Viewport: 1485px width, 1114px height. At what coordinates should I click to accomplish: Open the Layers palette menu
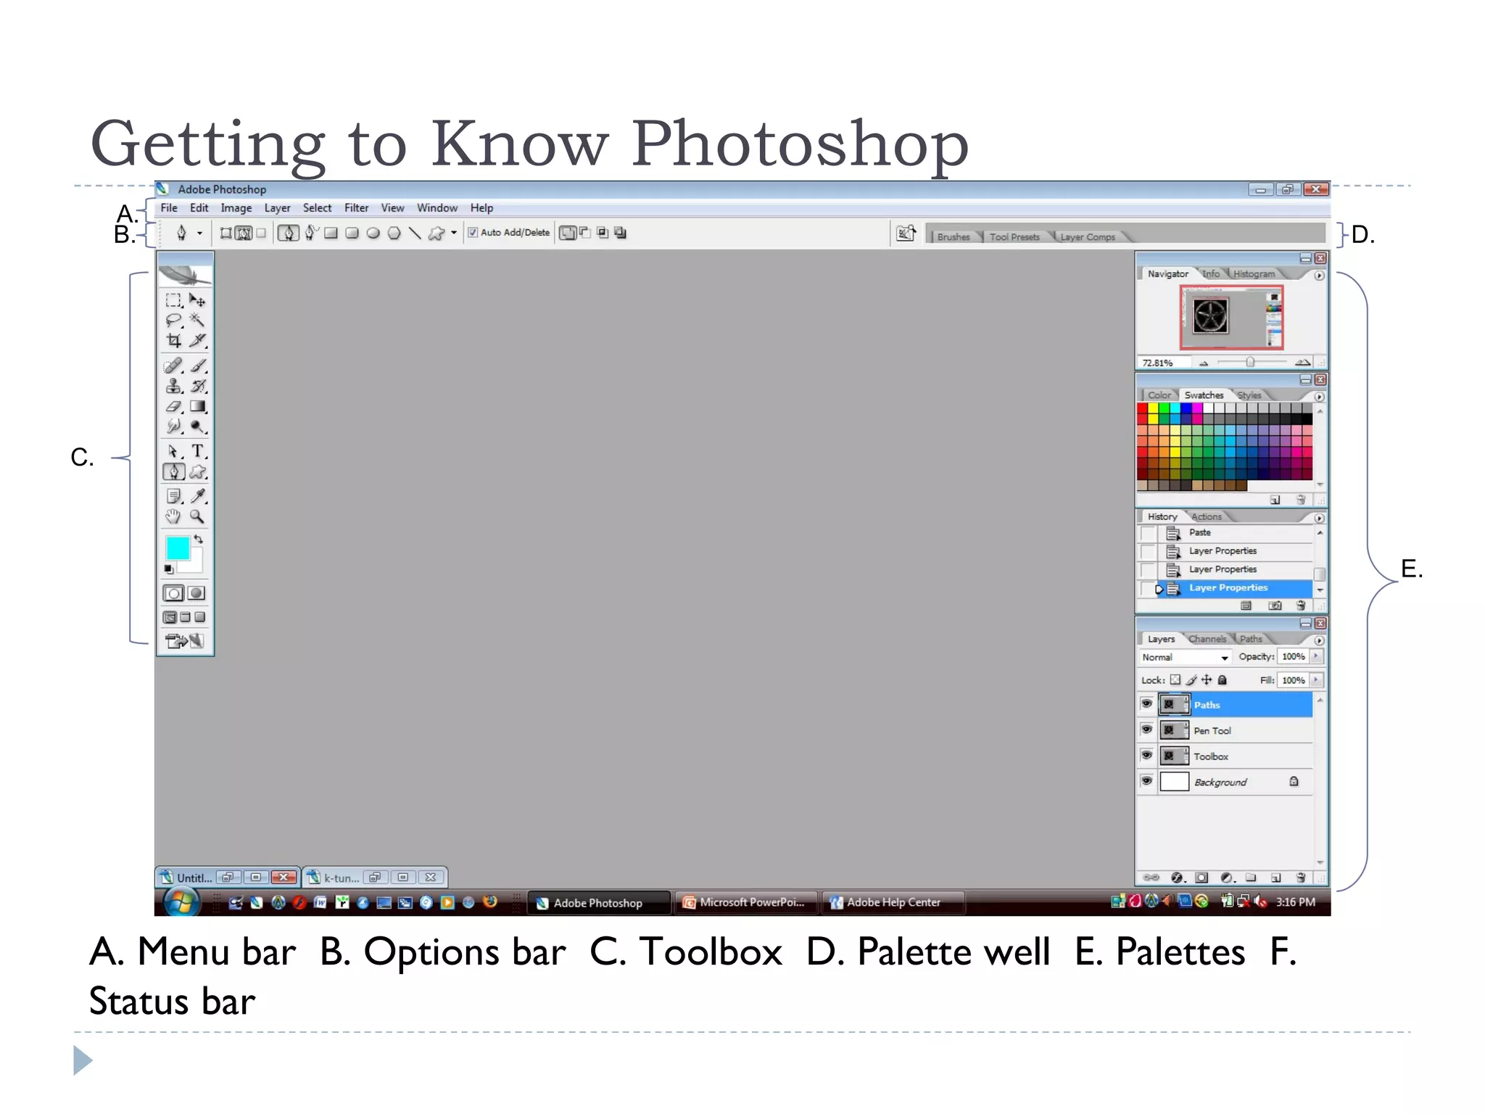(x=1320, y=640)
